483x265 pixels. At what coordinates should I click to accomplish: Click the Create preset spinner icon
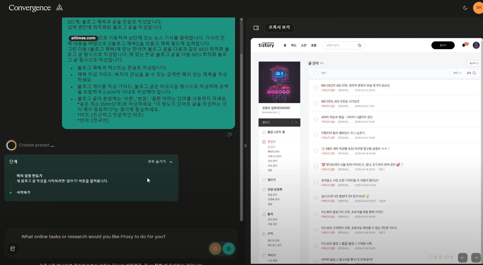tap(11, 145)
